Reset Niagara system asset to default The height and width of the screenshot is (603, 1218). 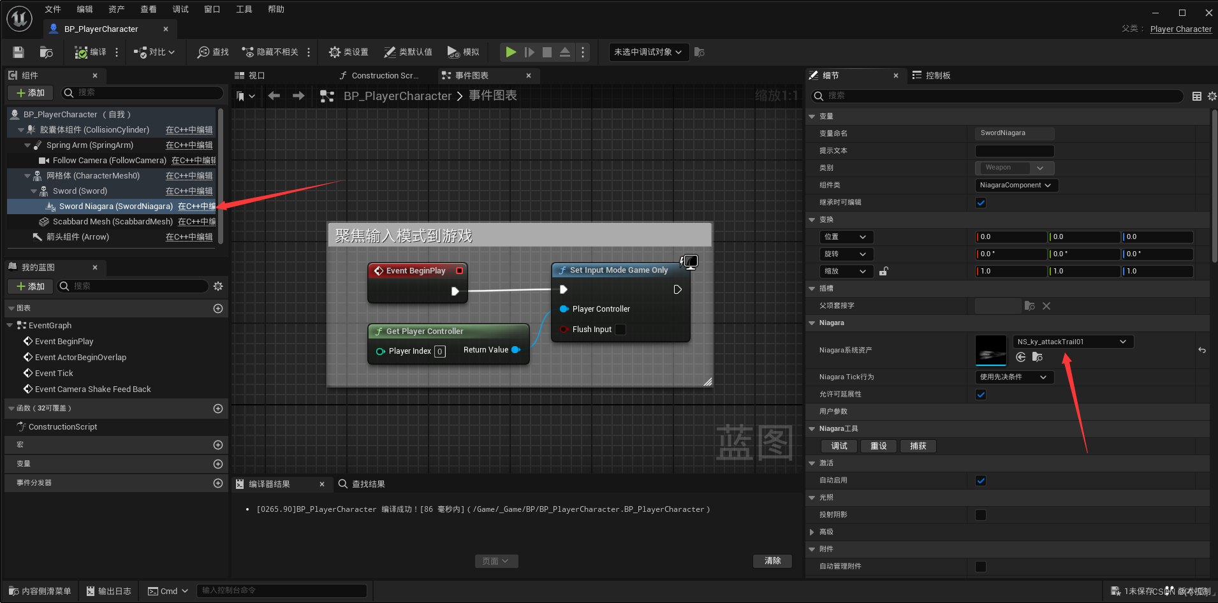(1202, 350)
